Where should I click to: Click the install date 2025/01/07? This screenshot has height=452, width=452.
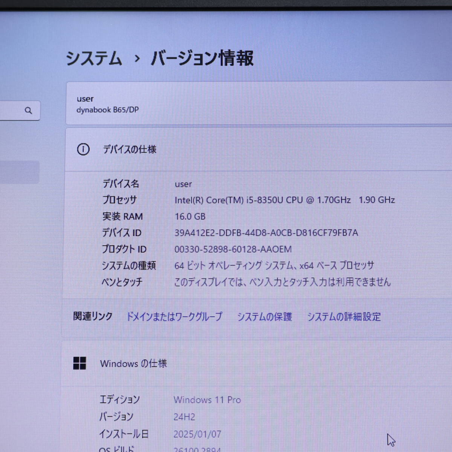197,434
